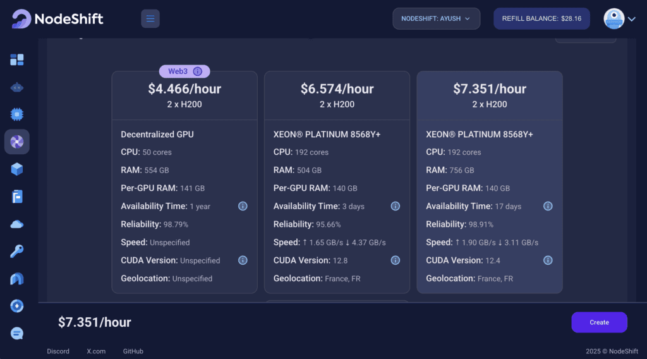This screenshot has width=647, height=359.
Task: Open the Discord footer link
Action: pos(58,351)
